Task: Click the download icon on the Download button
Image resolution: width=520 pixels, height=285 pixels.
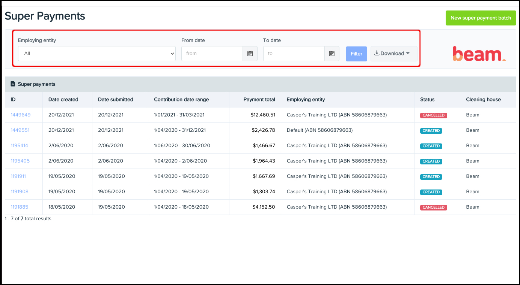Action: pos(377,53)
